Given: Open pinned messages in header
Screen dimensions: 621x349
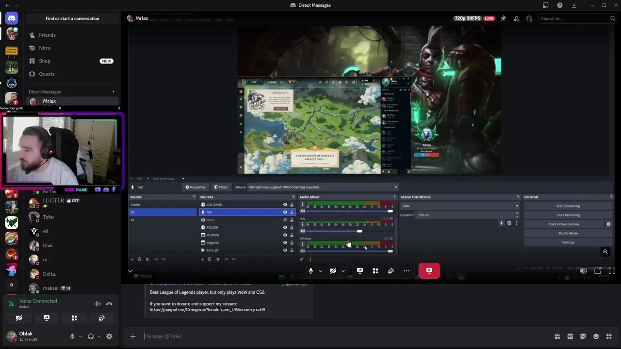Looking at the screenshot, I should click(504, 18).
